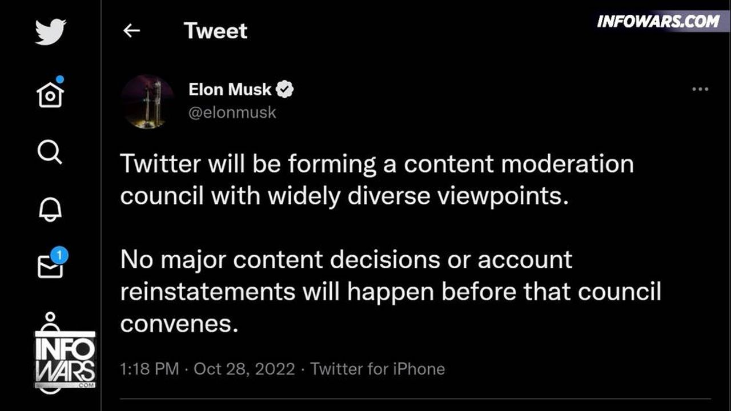Click the @elonmusk handle
The height and width of the screenshot is (411, 731).
(232, 112)
